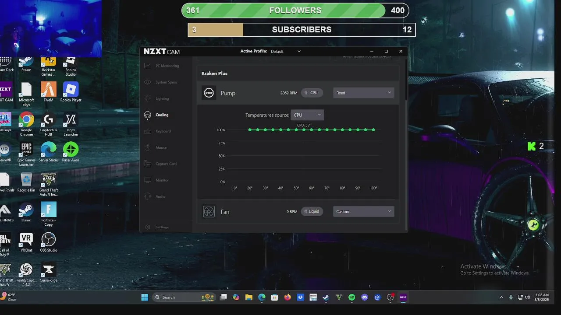Screen dimensions: 561x315
Task: Select pump curve point at 60°
Action: [312, 130]
